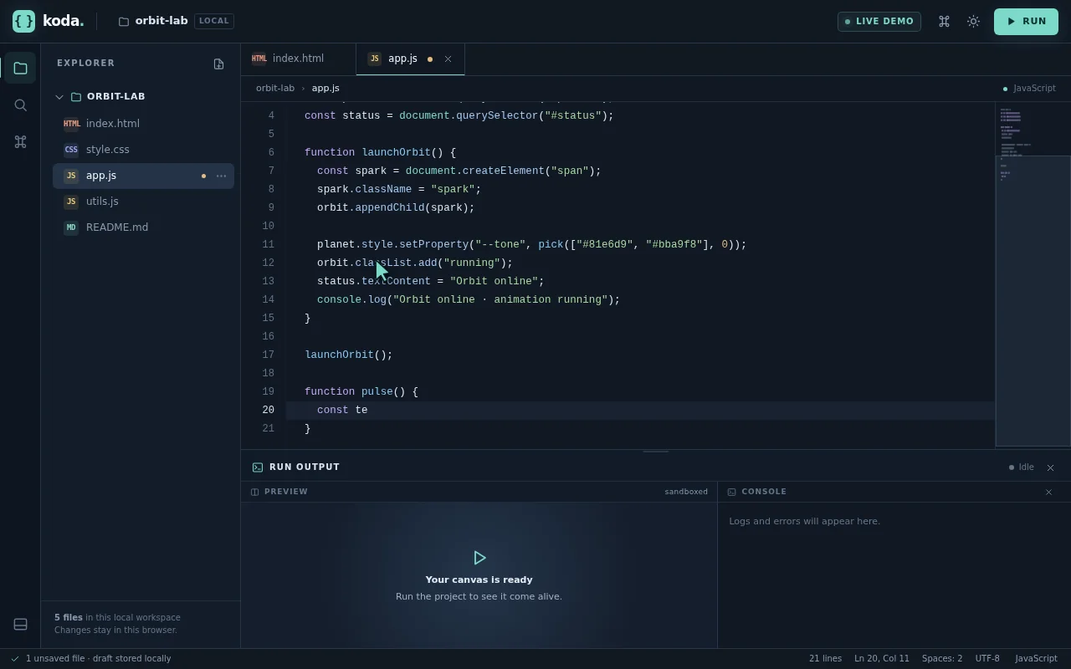Viewport: 1071px width, 669px height.
Task: Click the koda logo icon
Action: pos(23,21)
